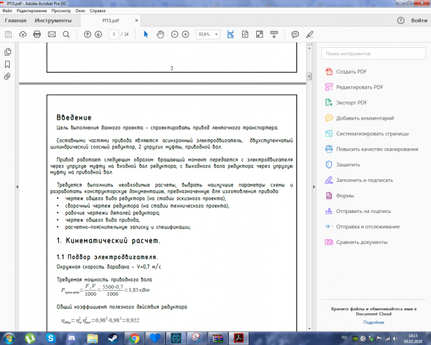Click the fit-width scrolling icon

pos(230,34)
